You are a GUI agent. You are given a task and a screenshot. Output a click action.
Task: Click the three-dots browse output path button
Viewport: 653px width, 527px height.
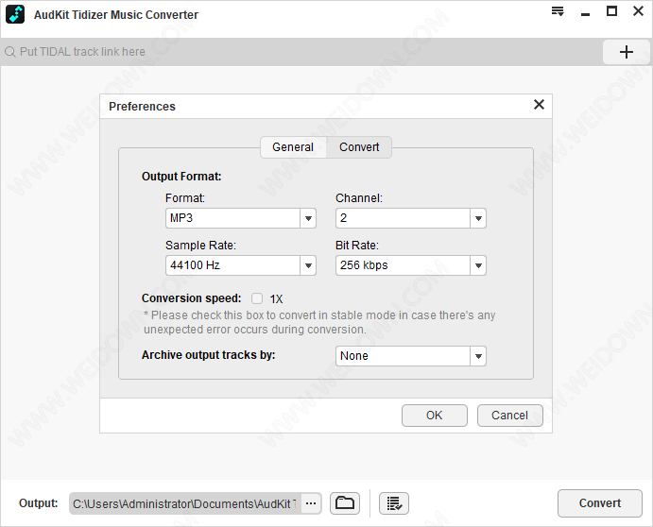click(311, 503)
